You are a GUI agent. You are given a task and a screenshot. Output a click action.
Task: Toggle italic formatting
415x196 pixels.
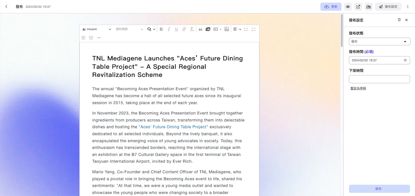click(169, 29)
